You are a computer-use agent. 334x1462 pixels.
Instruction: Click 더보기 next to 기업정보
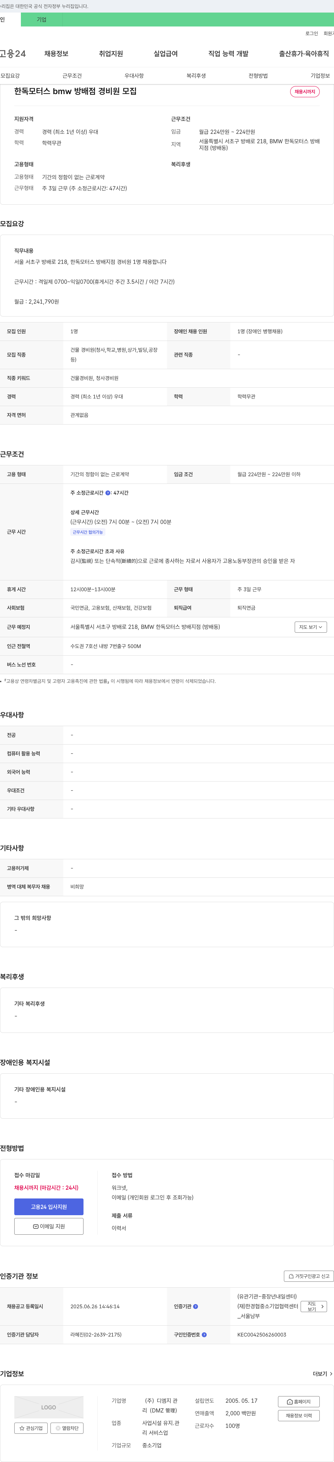[323, 1374]
